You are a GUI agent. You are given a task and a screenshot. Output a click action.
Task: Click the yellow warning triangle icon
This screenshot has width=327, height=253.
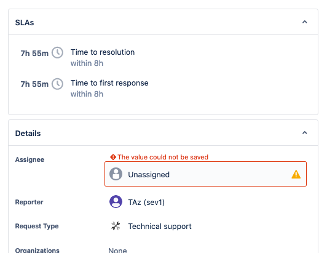point(296,174)
